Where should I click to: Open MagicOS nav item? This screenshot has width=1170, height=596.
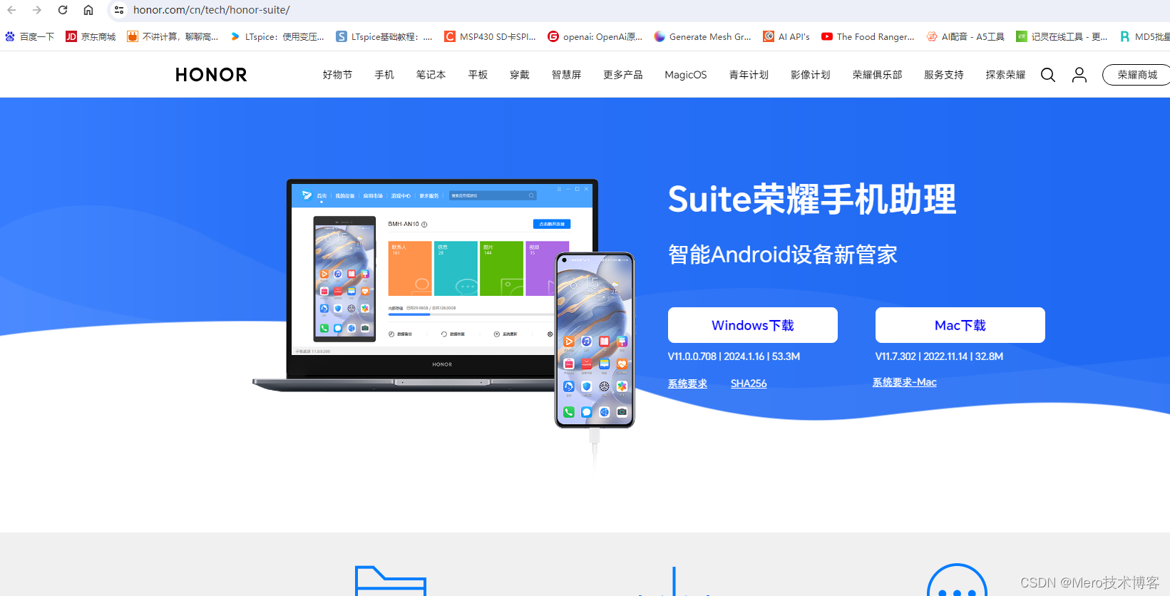[x=686, y=75]
